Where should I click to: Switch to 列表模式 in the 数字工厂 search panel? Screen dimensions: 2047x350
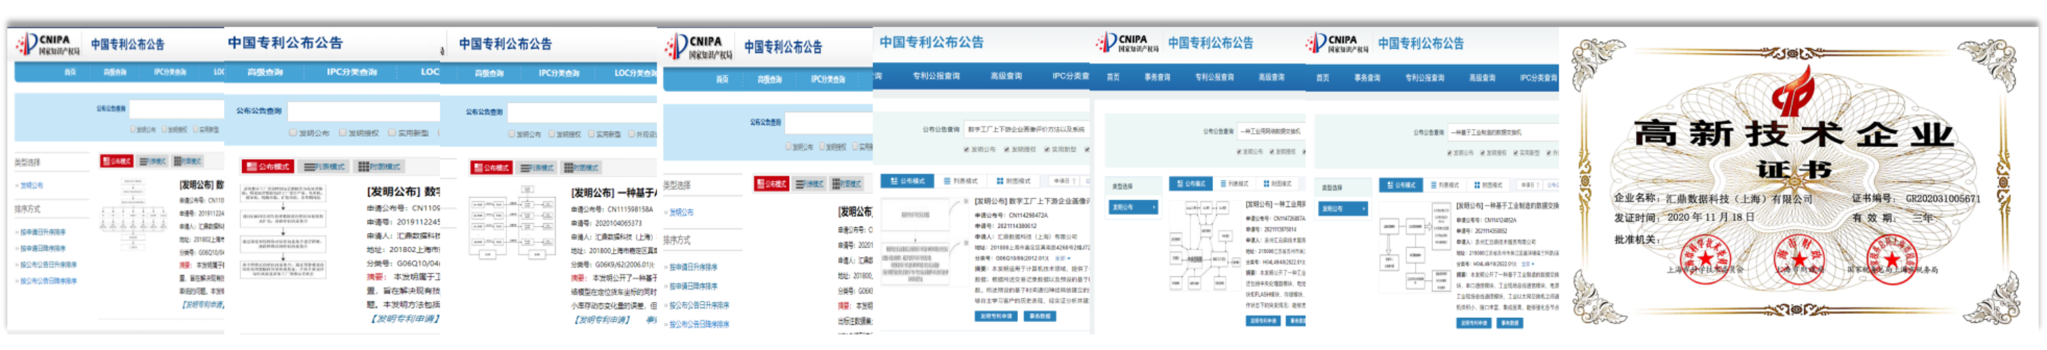tap(961, 182)
